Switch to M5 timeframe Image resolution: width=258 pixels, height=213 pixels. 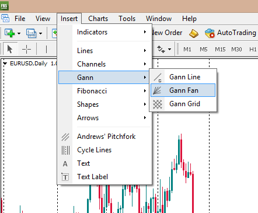click(204, 50)
